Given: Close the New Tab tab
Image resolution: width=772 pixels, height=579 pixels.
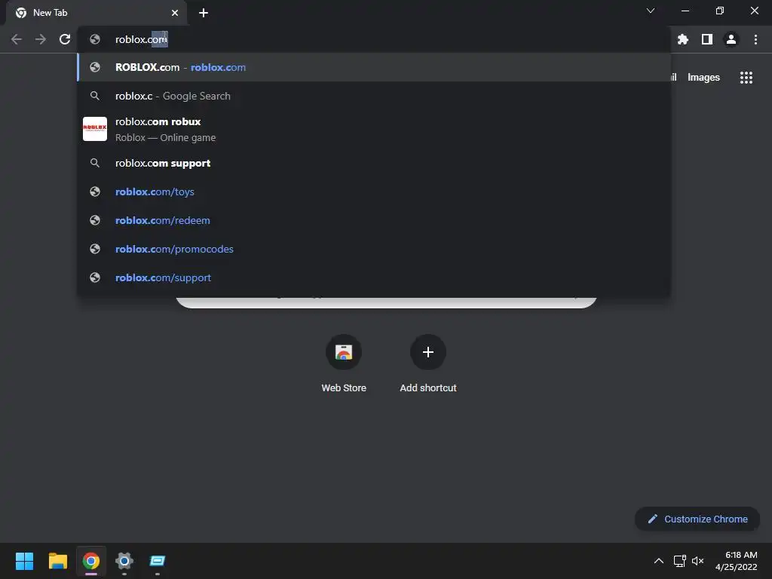Looking at the screenshot, I should (x=175, y=13).
